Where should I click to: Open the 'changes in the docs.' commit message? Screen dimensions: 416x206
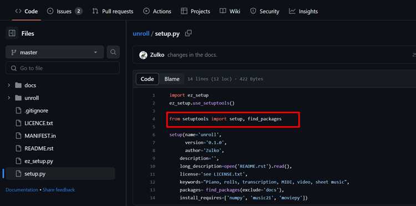[x=192, y=55]
